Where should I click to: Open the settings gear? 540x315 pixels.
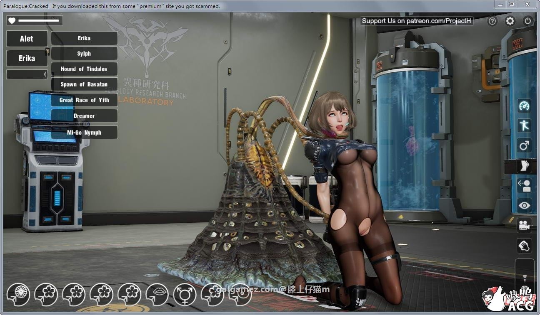click(509, 21)
